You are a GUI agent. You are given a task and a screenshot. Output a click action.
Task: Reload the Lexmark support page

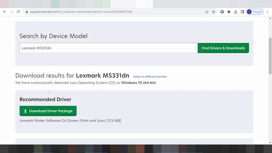pos(18,12)
